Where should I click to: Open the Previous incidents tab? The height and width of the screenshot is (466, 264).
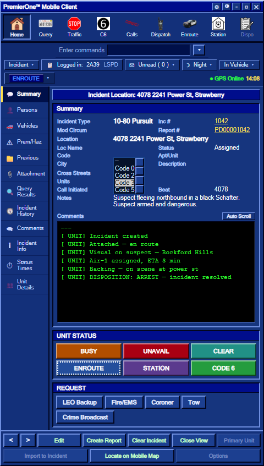25,158
